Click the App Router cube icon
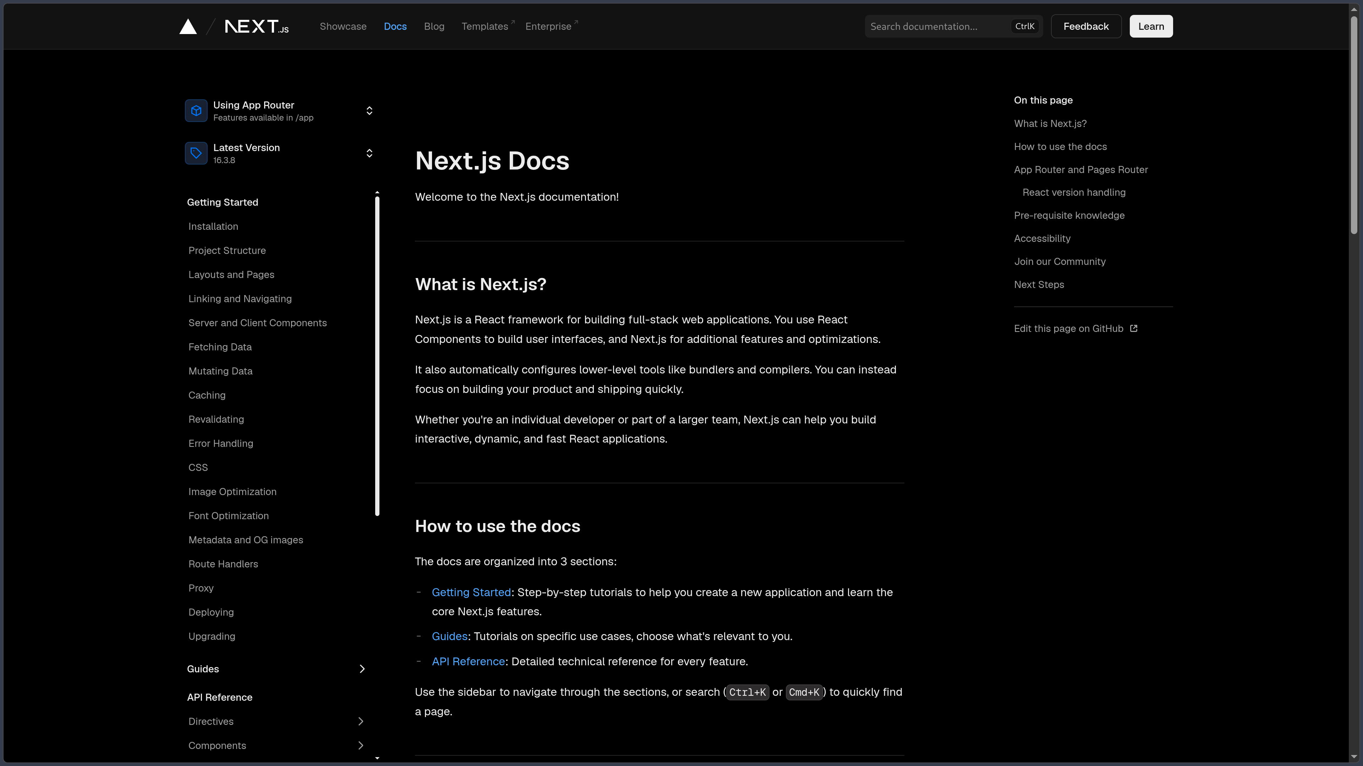 click(x=196, y=111)
